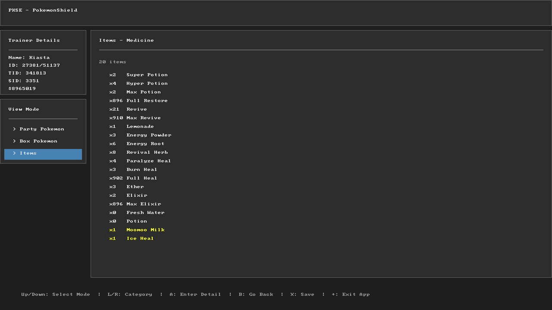Select the yellow Ice Heal row
This screenshot has height=310, width=552.
[132, 239]
